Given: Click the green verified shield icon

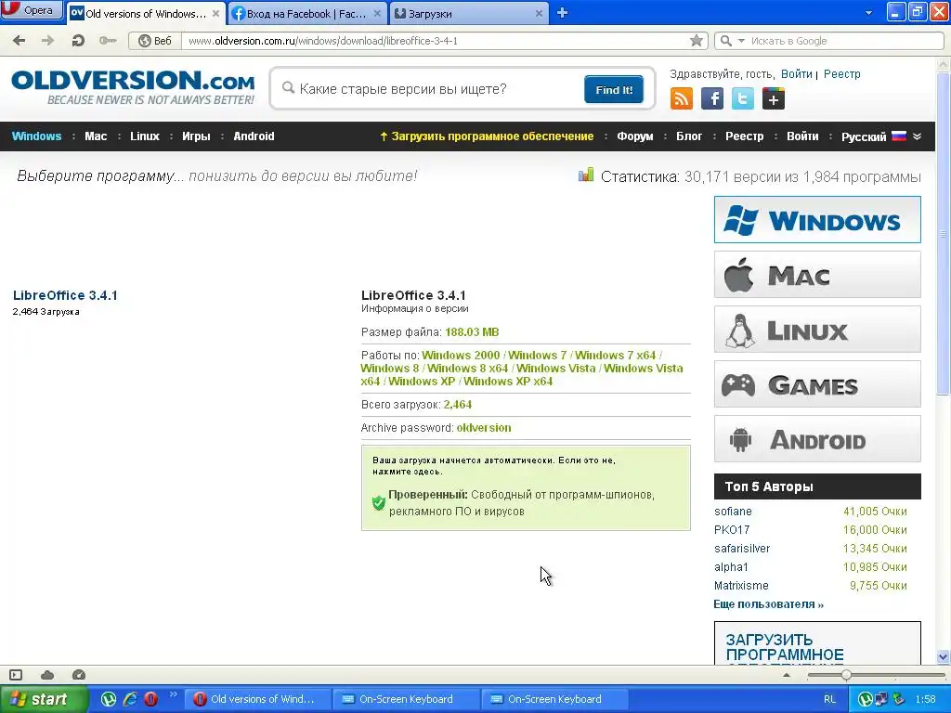Looking at the screenshot, I should click(x=379, y=502).
